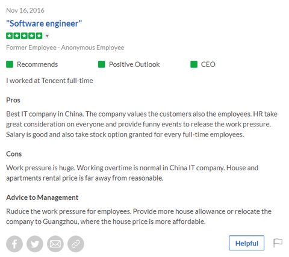Expand star rating breakdown arrow
Screen dimensions: 289x257
pyautogui.click(x=47, y=36)
